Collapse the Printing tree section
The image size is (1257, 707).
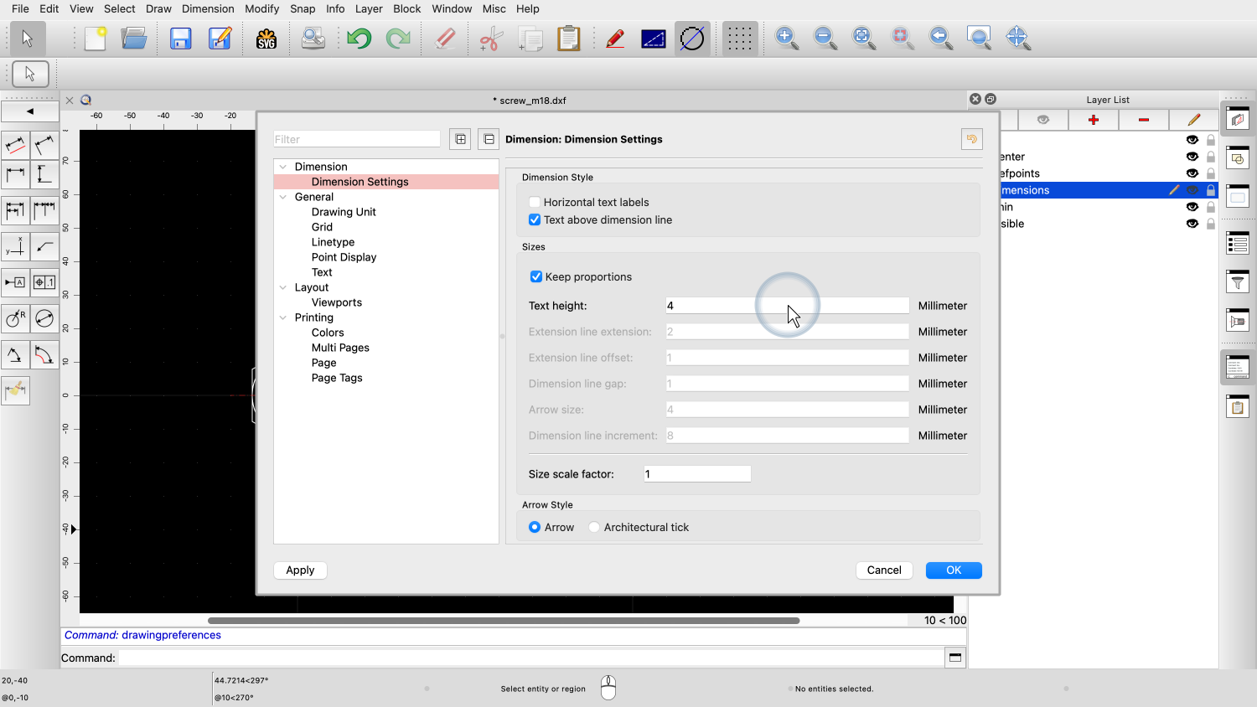[x=283, y=317]
